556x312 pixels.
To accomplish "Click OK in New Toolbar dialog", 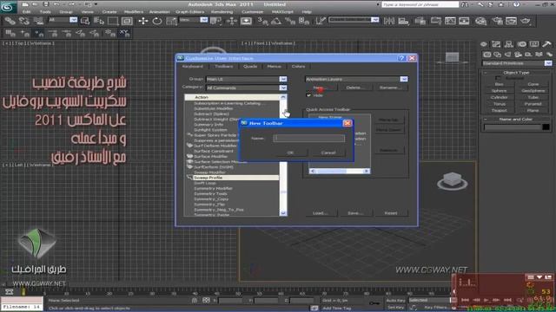I will pos(290,153).
